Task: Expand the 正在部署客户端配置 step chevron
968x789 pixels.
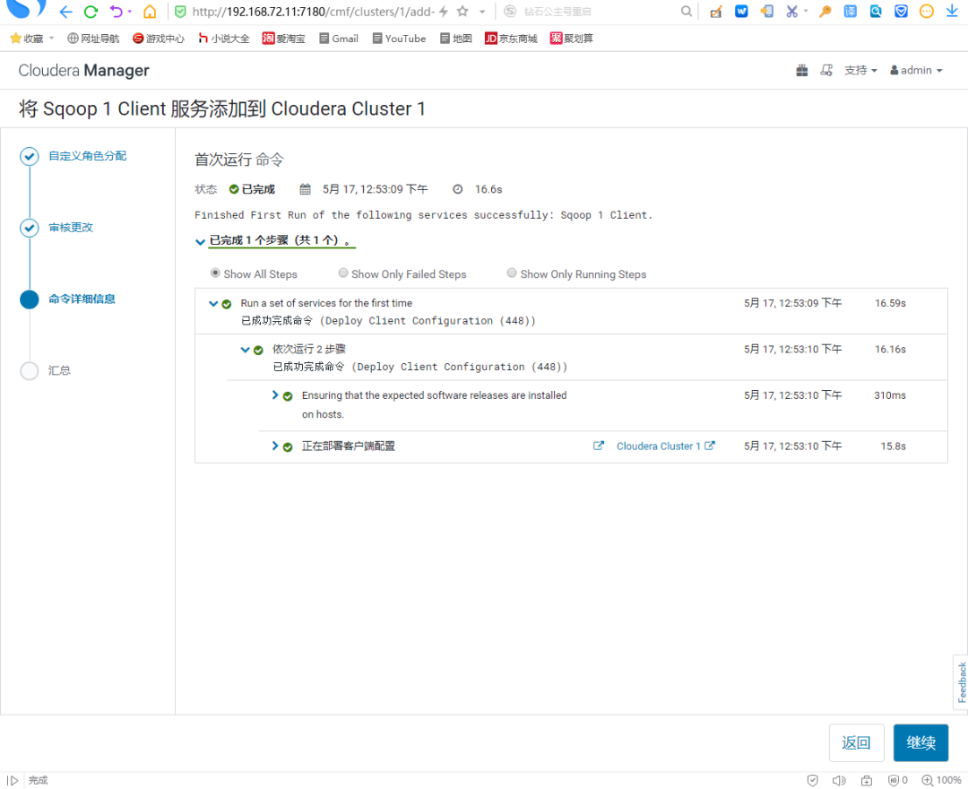Action: (275, 446)
